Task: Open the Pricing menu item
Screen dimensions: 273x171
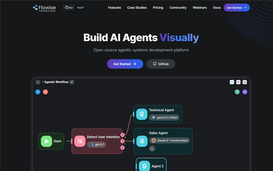Action: coord(158,8)
